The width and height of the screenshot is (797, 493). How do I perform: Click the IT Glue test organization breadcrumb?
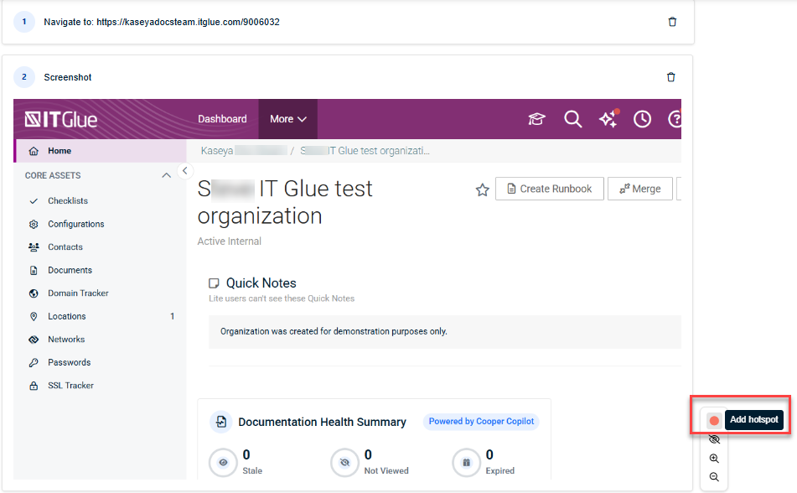click(x=365, y=151)
